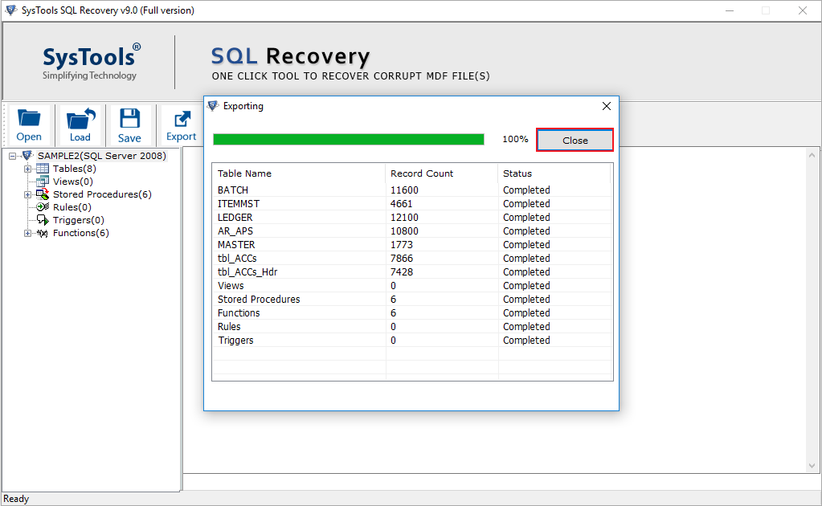Select Views(0) label in tree
The image size is (822, 506).
point(73,182)
